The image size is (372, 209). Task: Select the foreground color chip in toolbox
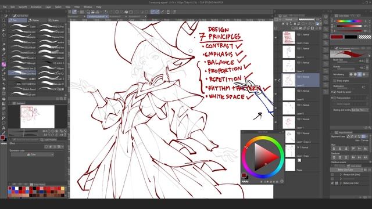[x=2, y=138]
